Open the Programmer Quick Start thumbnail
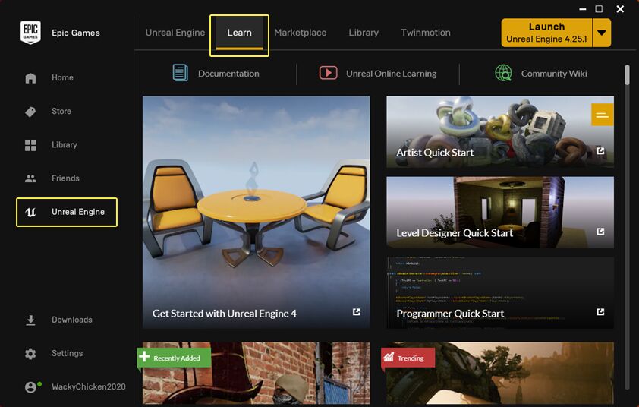 (x=500, y=292)
